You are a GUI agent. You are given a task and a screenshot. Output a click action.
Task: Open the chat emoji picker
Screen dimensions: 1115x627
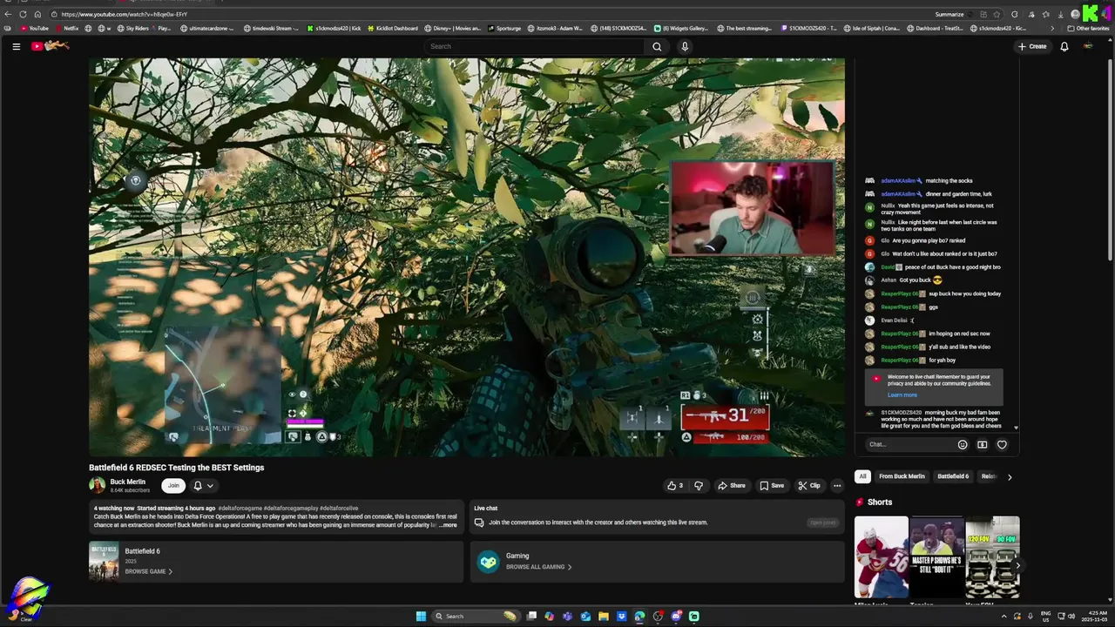(963, 444)
